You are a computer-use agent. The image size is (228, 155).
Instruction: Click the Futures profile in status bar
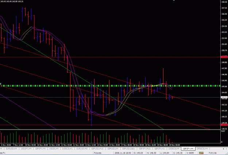[x=97, y=153]
